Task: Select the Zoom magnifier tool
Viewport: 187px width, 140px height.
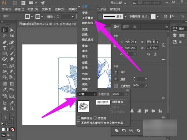Action: 12,109
